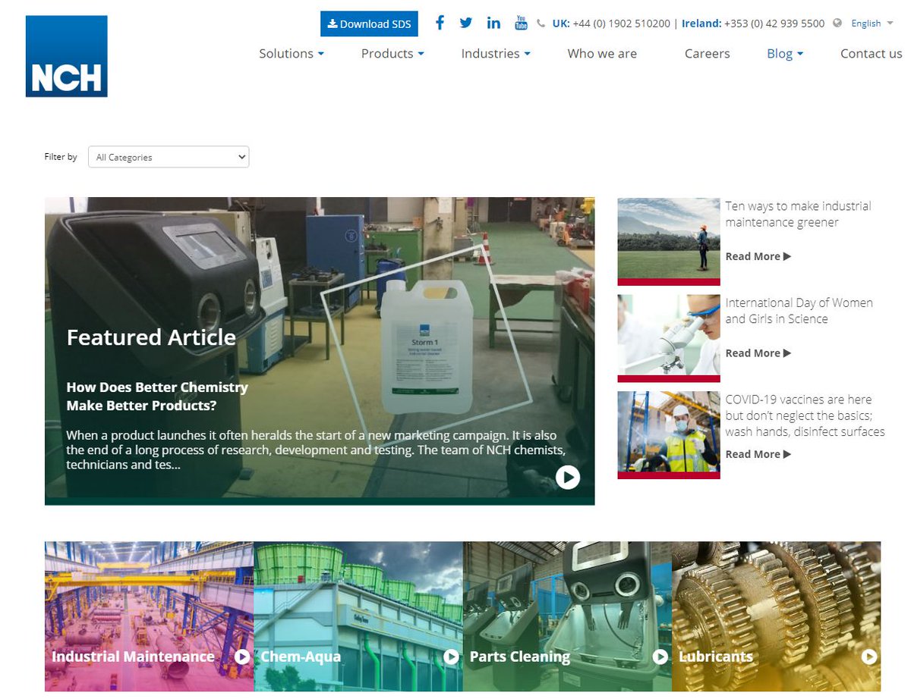Click the Chem-Aqua arrow icon

point(451,657)
